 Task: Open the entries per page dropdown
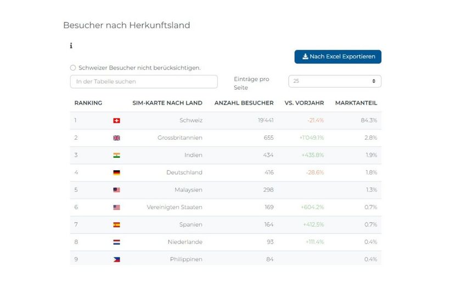point(335,81)
